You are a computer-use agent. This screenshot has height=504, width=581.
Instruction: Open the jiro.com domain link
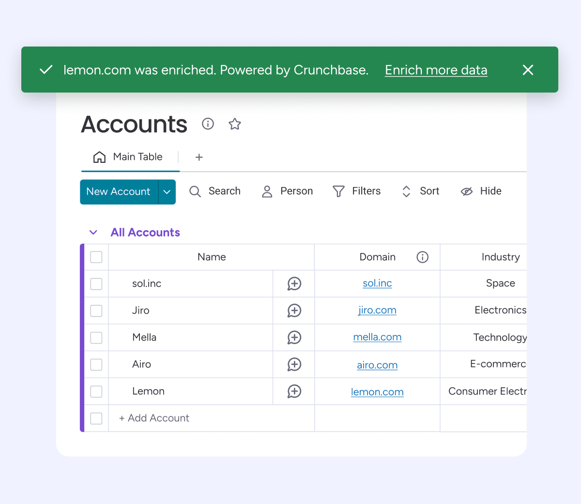coord(377,310)
